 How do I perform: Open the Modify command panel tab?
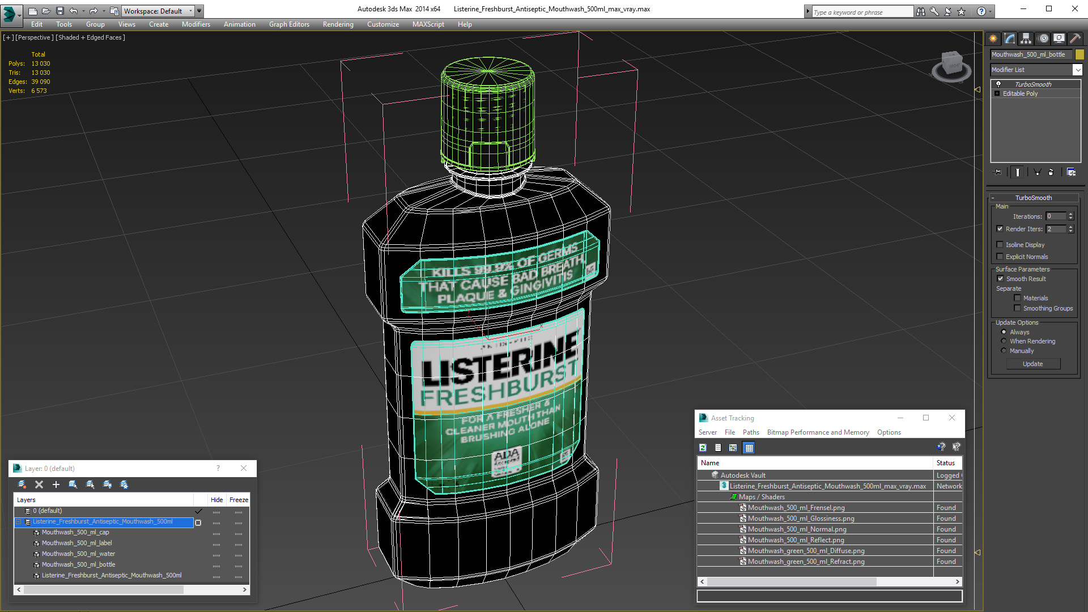(x=1009, y=39)
